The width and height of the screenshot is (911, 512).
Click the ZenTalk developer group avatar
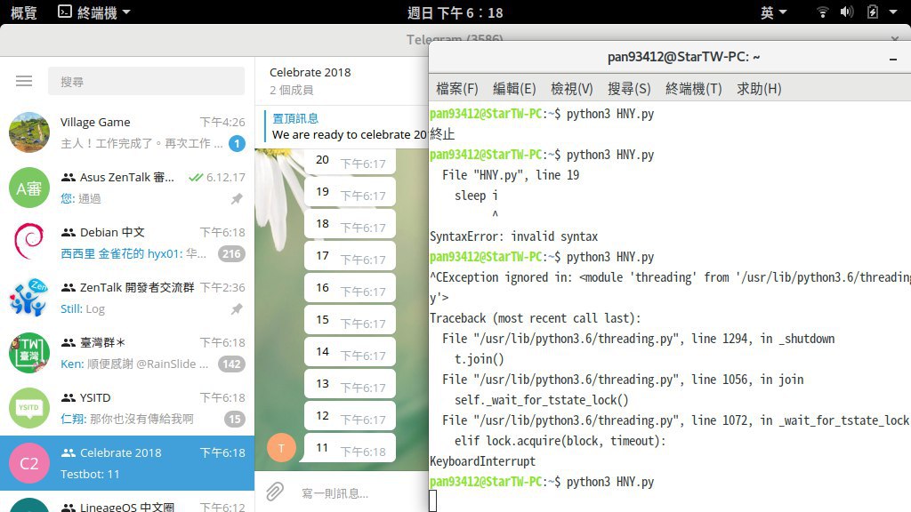29,298
